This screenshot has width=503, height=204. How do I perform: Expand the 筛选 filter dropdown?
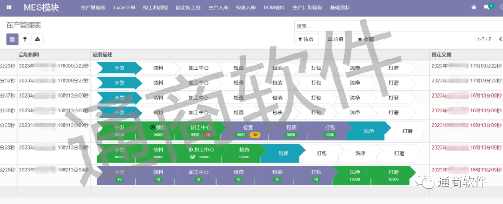tap(306, 40)
